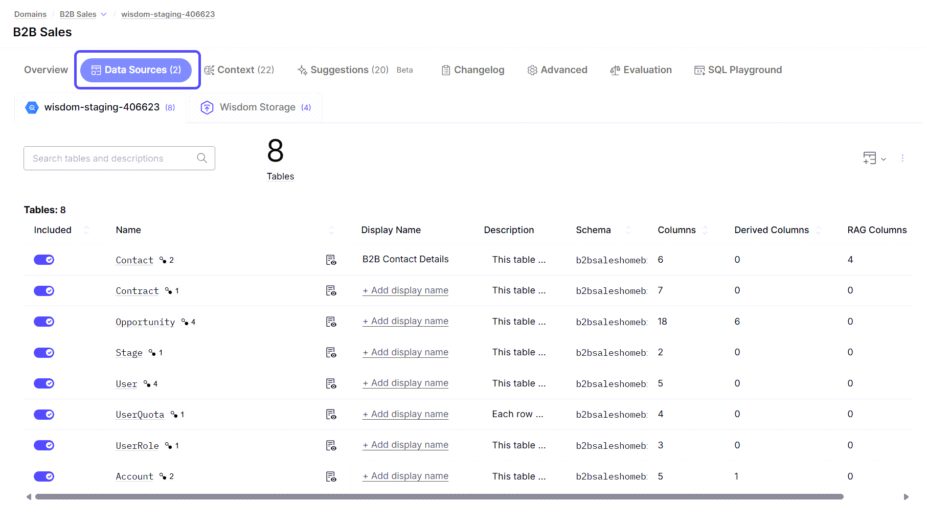This screenshot has width=927, height=524.
Task: Toggle the Stage table inclusion switch
Action: coord(44,352)
